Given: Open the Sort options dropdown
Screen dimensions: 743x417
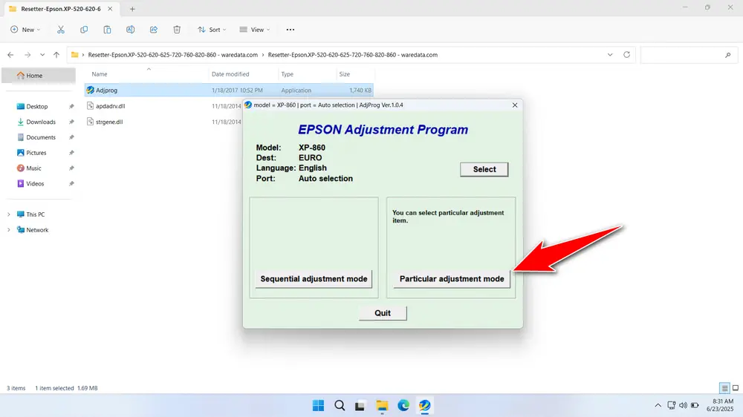Looking at the screenshot, I should [212, 30].
